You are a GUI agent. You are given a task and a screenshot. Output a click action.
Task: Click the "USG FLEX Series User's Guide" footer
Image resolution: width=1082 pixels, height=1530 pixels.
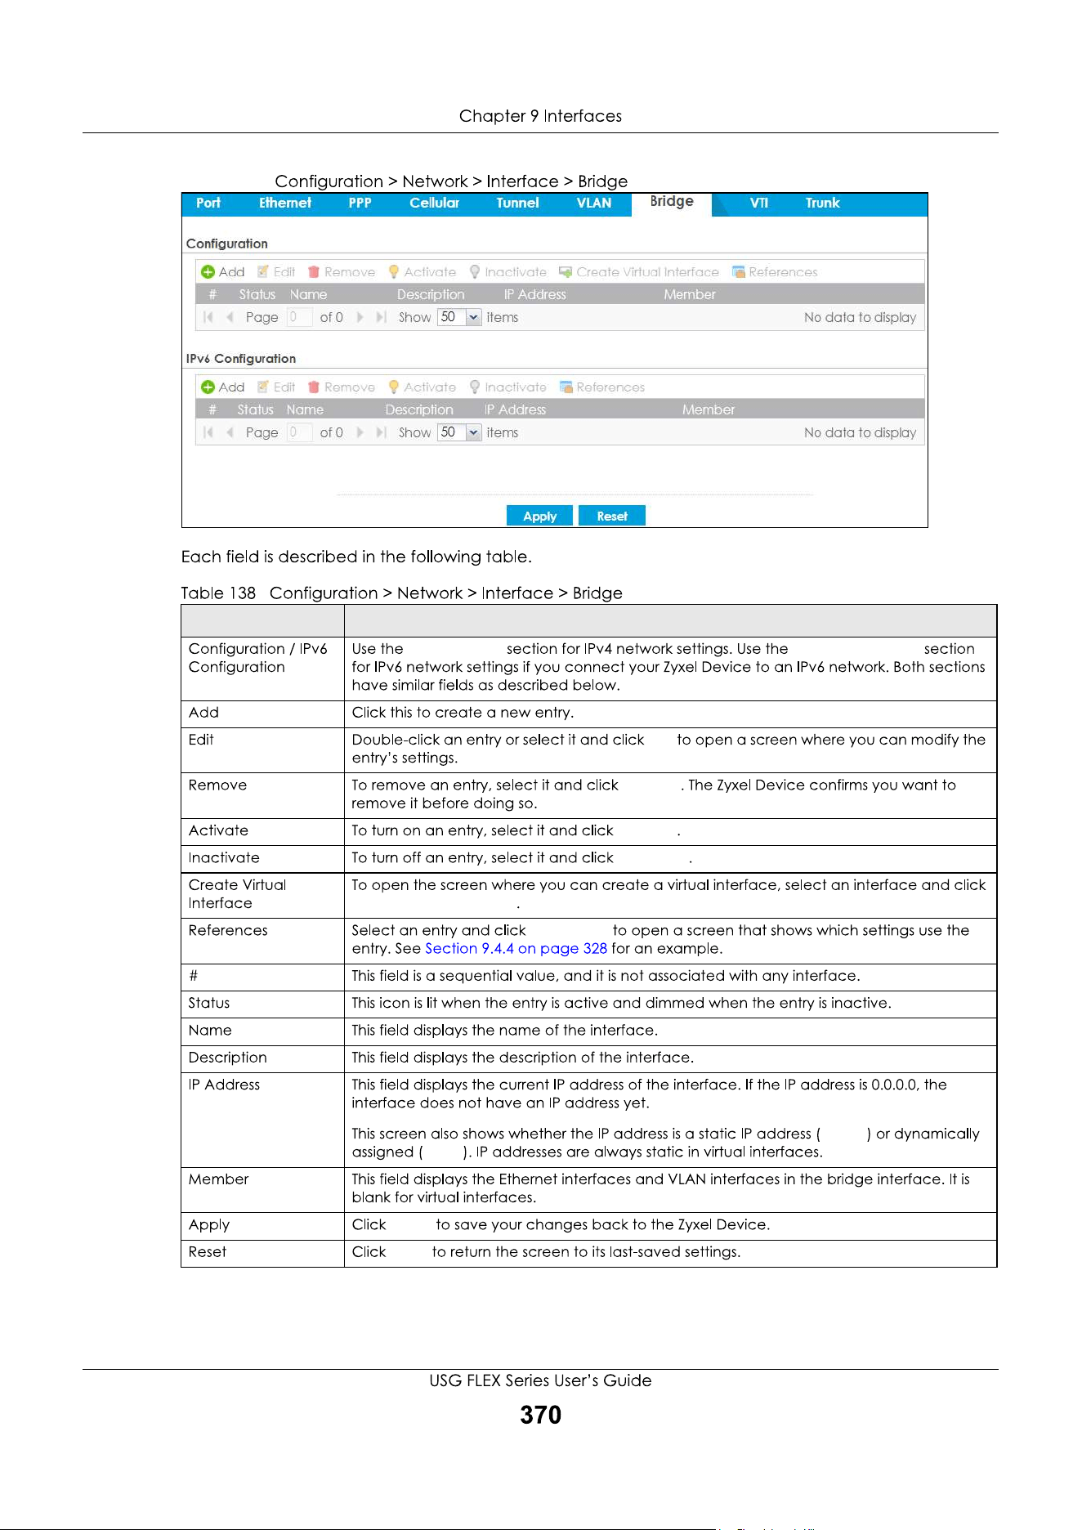tap(540, 1381)
